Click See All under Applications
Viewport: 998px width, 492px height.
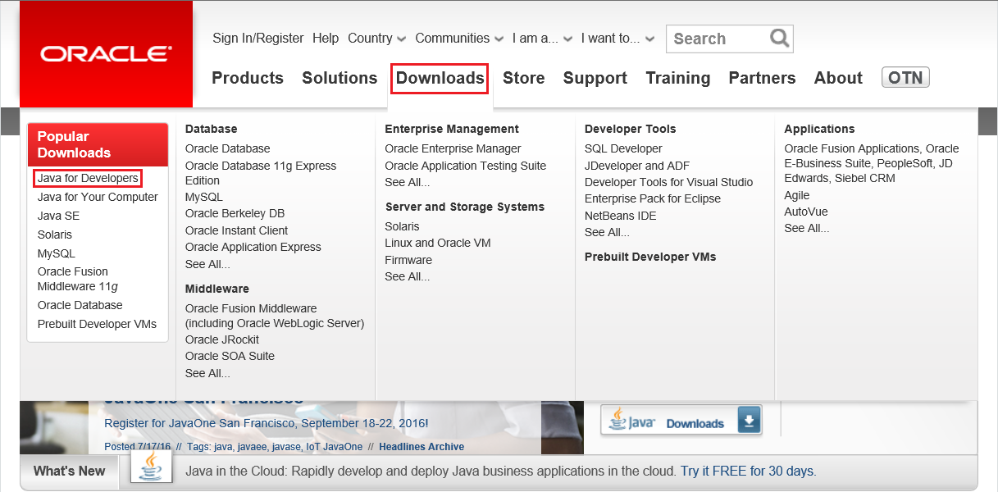pos(807,228)
